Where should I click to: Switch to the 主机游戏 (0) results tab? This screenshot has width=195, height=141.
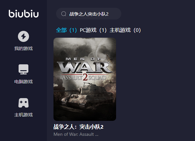[125, 30]
